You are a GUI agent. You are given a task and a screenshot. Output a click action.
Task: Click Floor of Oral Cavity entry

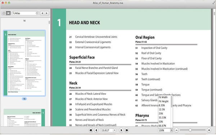[152, 58]
